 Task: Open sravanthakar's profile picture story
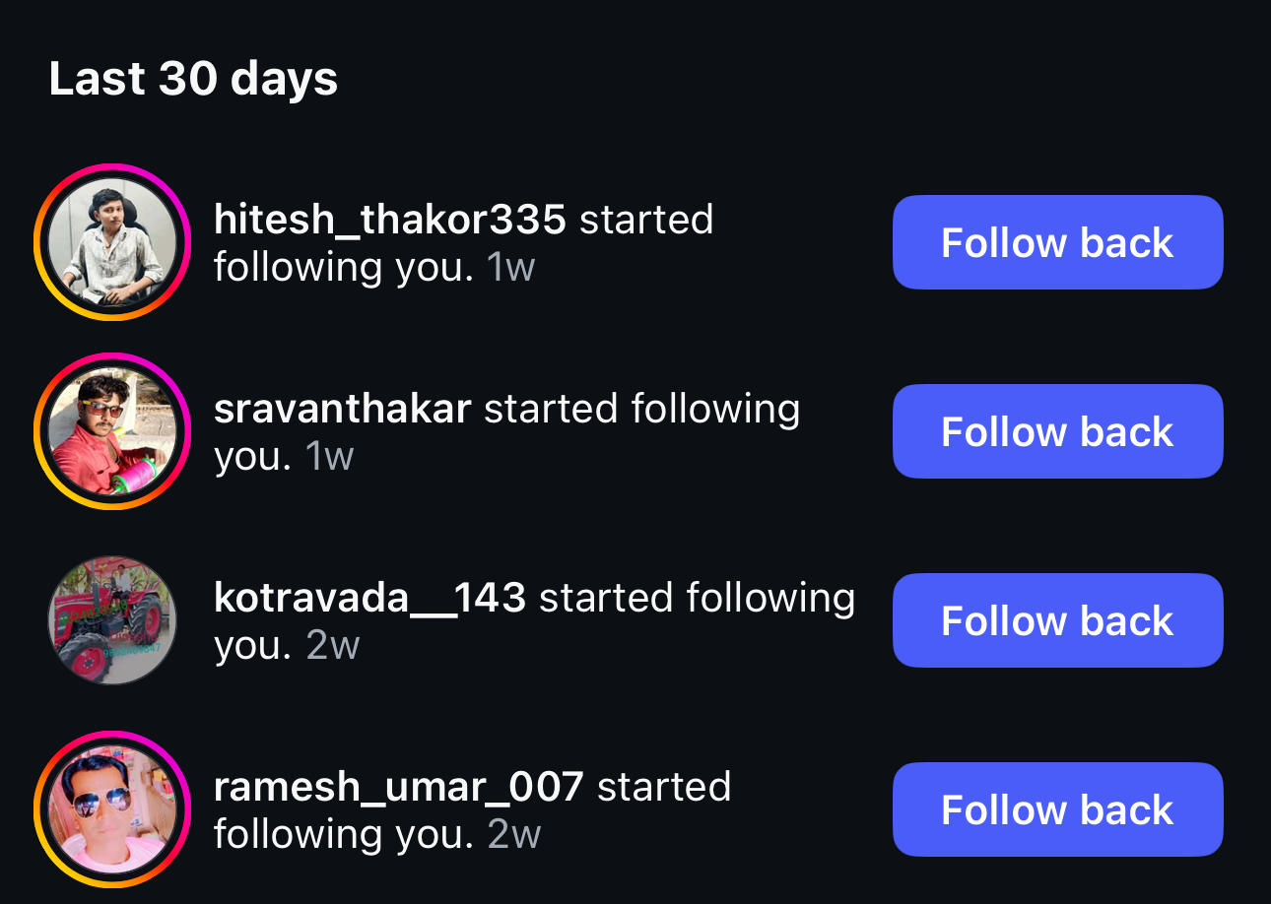(112, 431)
